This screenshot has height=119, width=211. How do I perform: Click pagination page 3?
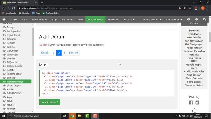[64, 53]
